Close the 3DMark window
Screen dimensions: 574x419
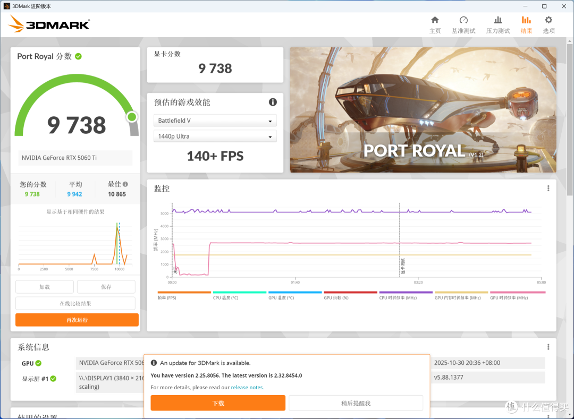pyautogui.click(x=564, y=6)
